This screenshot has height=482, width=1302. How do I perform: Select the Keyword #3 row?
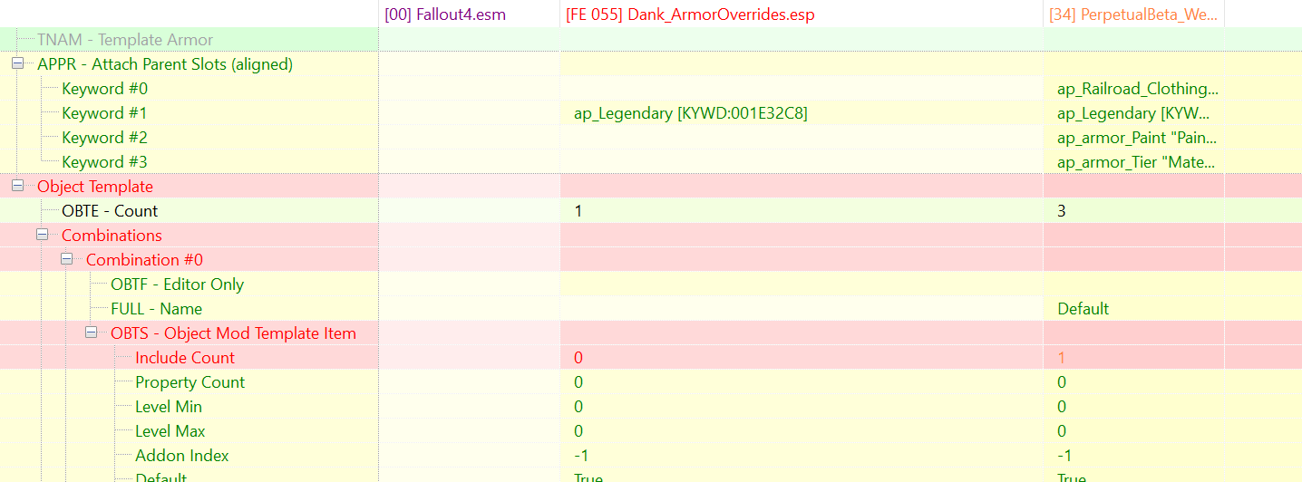click(x=651, y=162)
